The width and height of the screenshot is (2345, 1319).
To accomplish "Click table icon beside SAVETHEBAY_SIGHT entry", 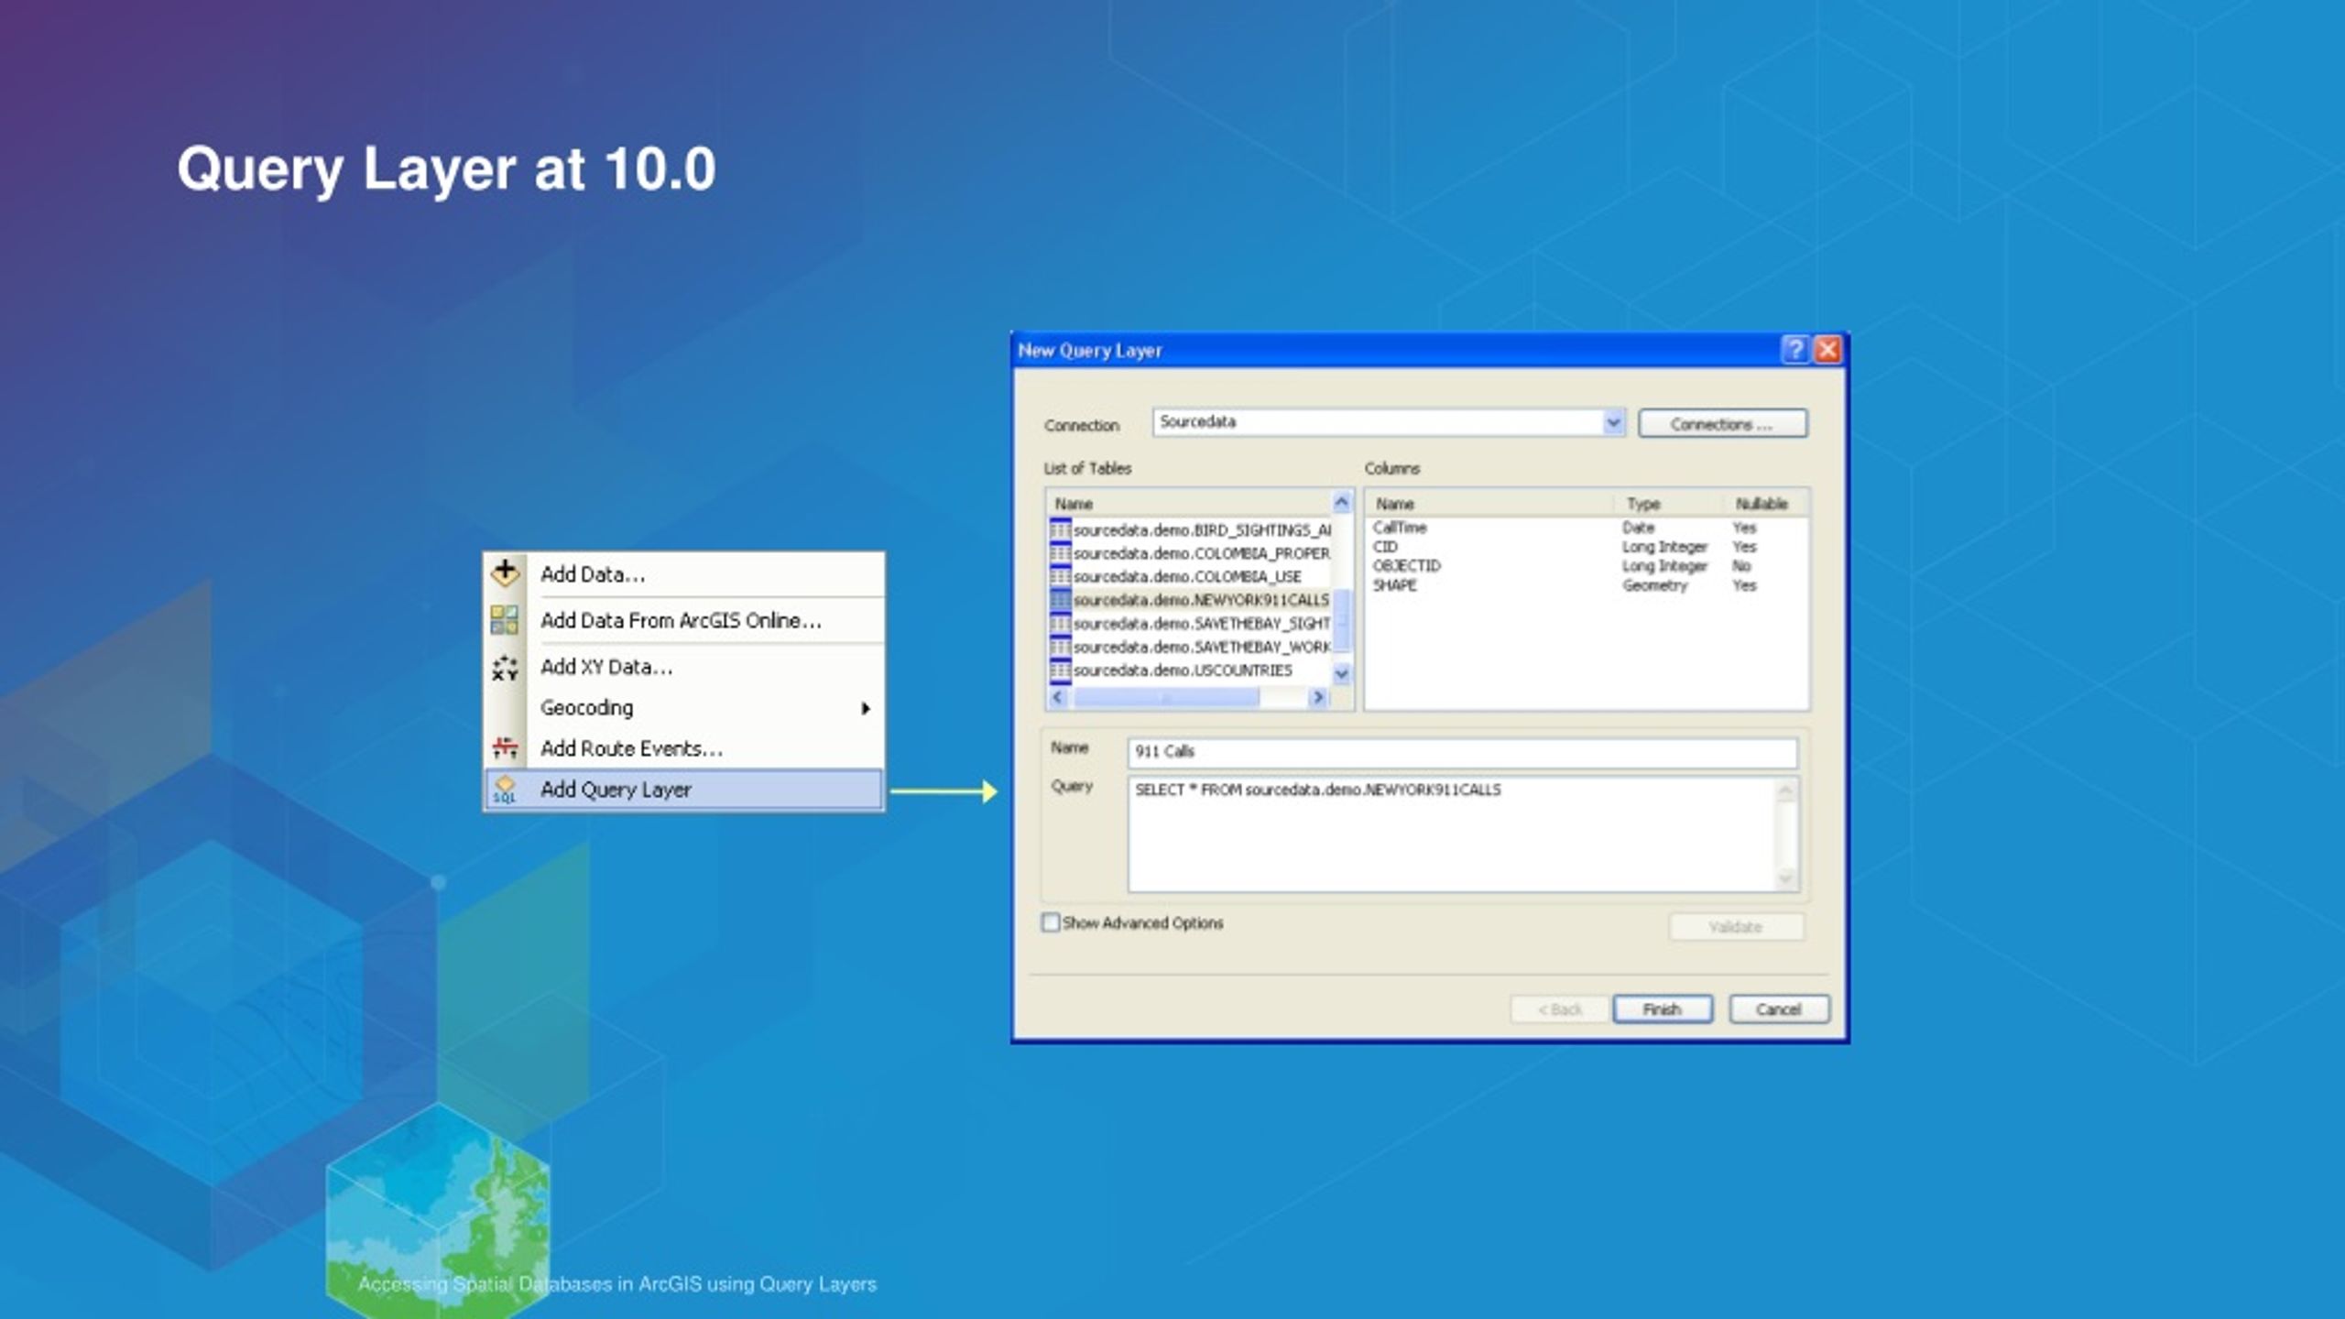I will [1060, 624].
